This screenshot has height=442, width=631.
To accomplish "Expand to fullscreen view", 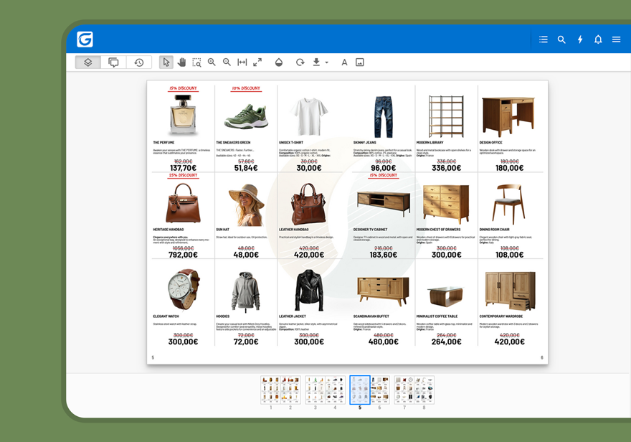I will click(257, 62).
